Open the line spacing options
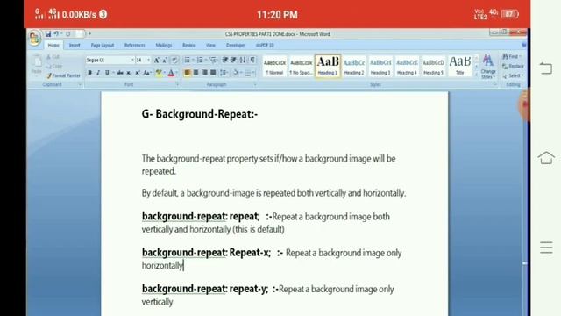This screenshot has width=561, height=316. click(x=224, y=73)
